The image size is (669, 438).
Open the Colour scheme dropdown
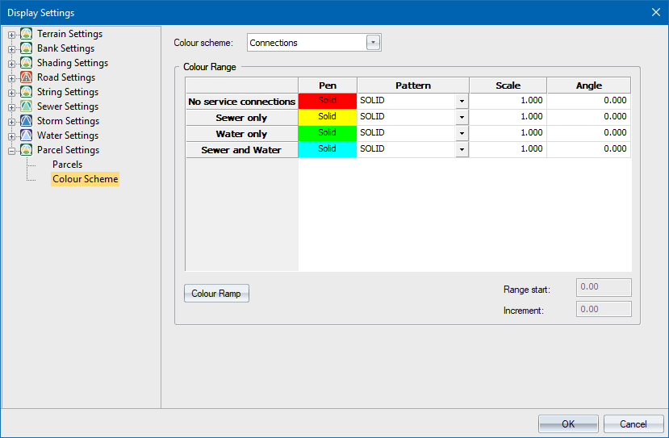coord(373,43)
